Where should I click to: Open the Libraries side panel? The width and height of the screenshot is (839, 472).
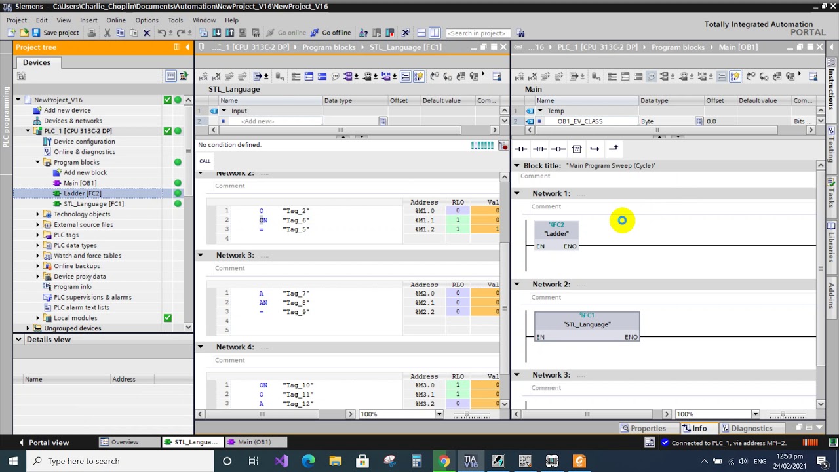pos(831,244)
